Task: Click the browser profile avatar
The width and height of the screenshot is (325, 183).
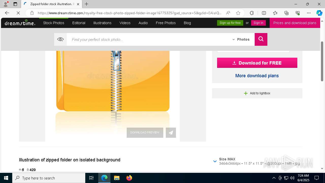Action: pyautogui.click(x=6, y=4)
